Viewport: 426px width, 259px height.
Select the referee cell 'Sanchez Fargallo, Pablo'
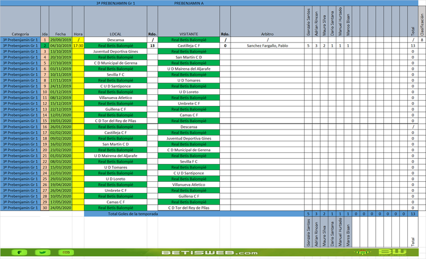[267, 46]
